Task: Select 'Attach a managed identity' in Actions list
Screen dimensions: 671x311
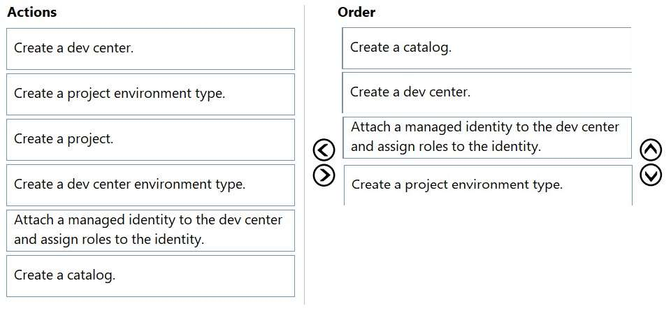Action: 150,230
